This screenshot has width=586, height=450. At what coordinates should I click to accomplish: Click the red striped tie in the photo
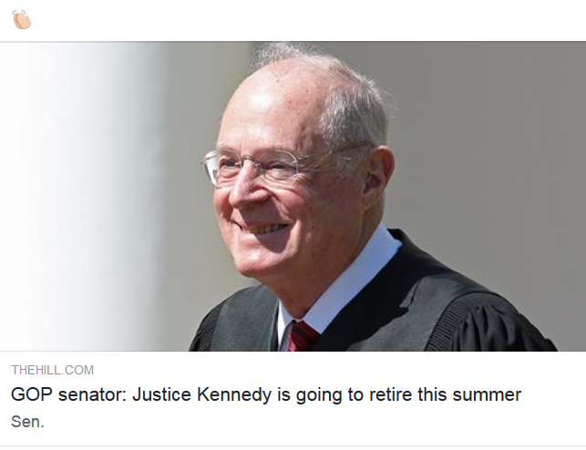coord(303,334)
